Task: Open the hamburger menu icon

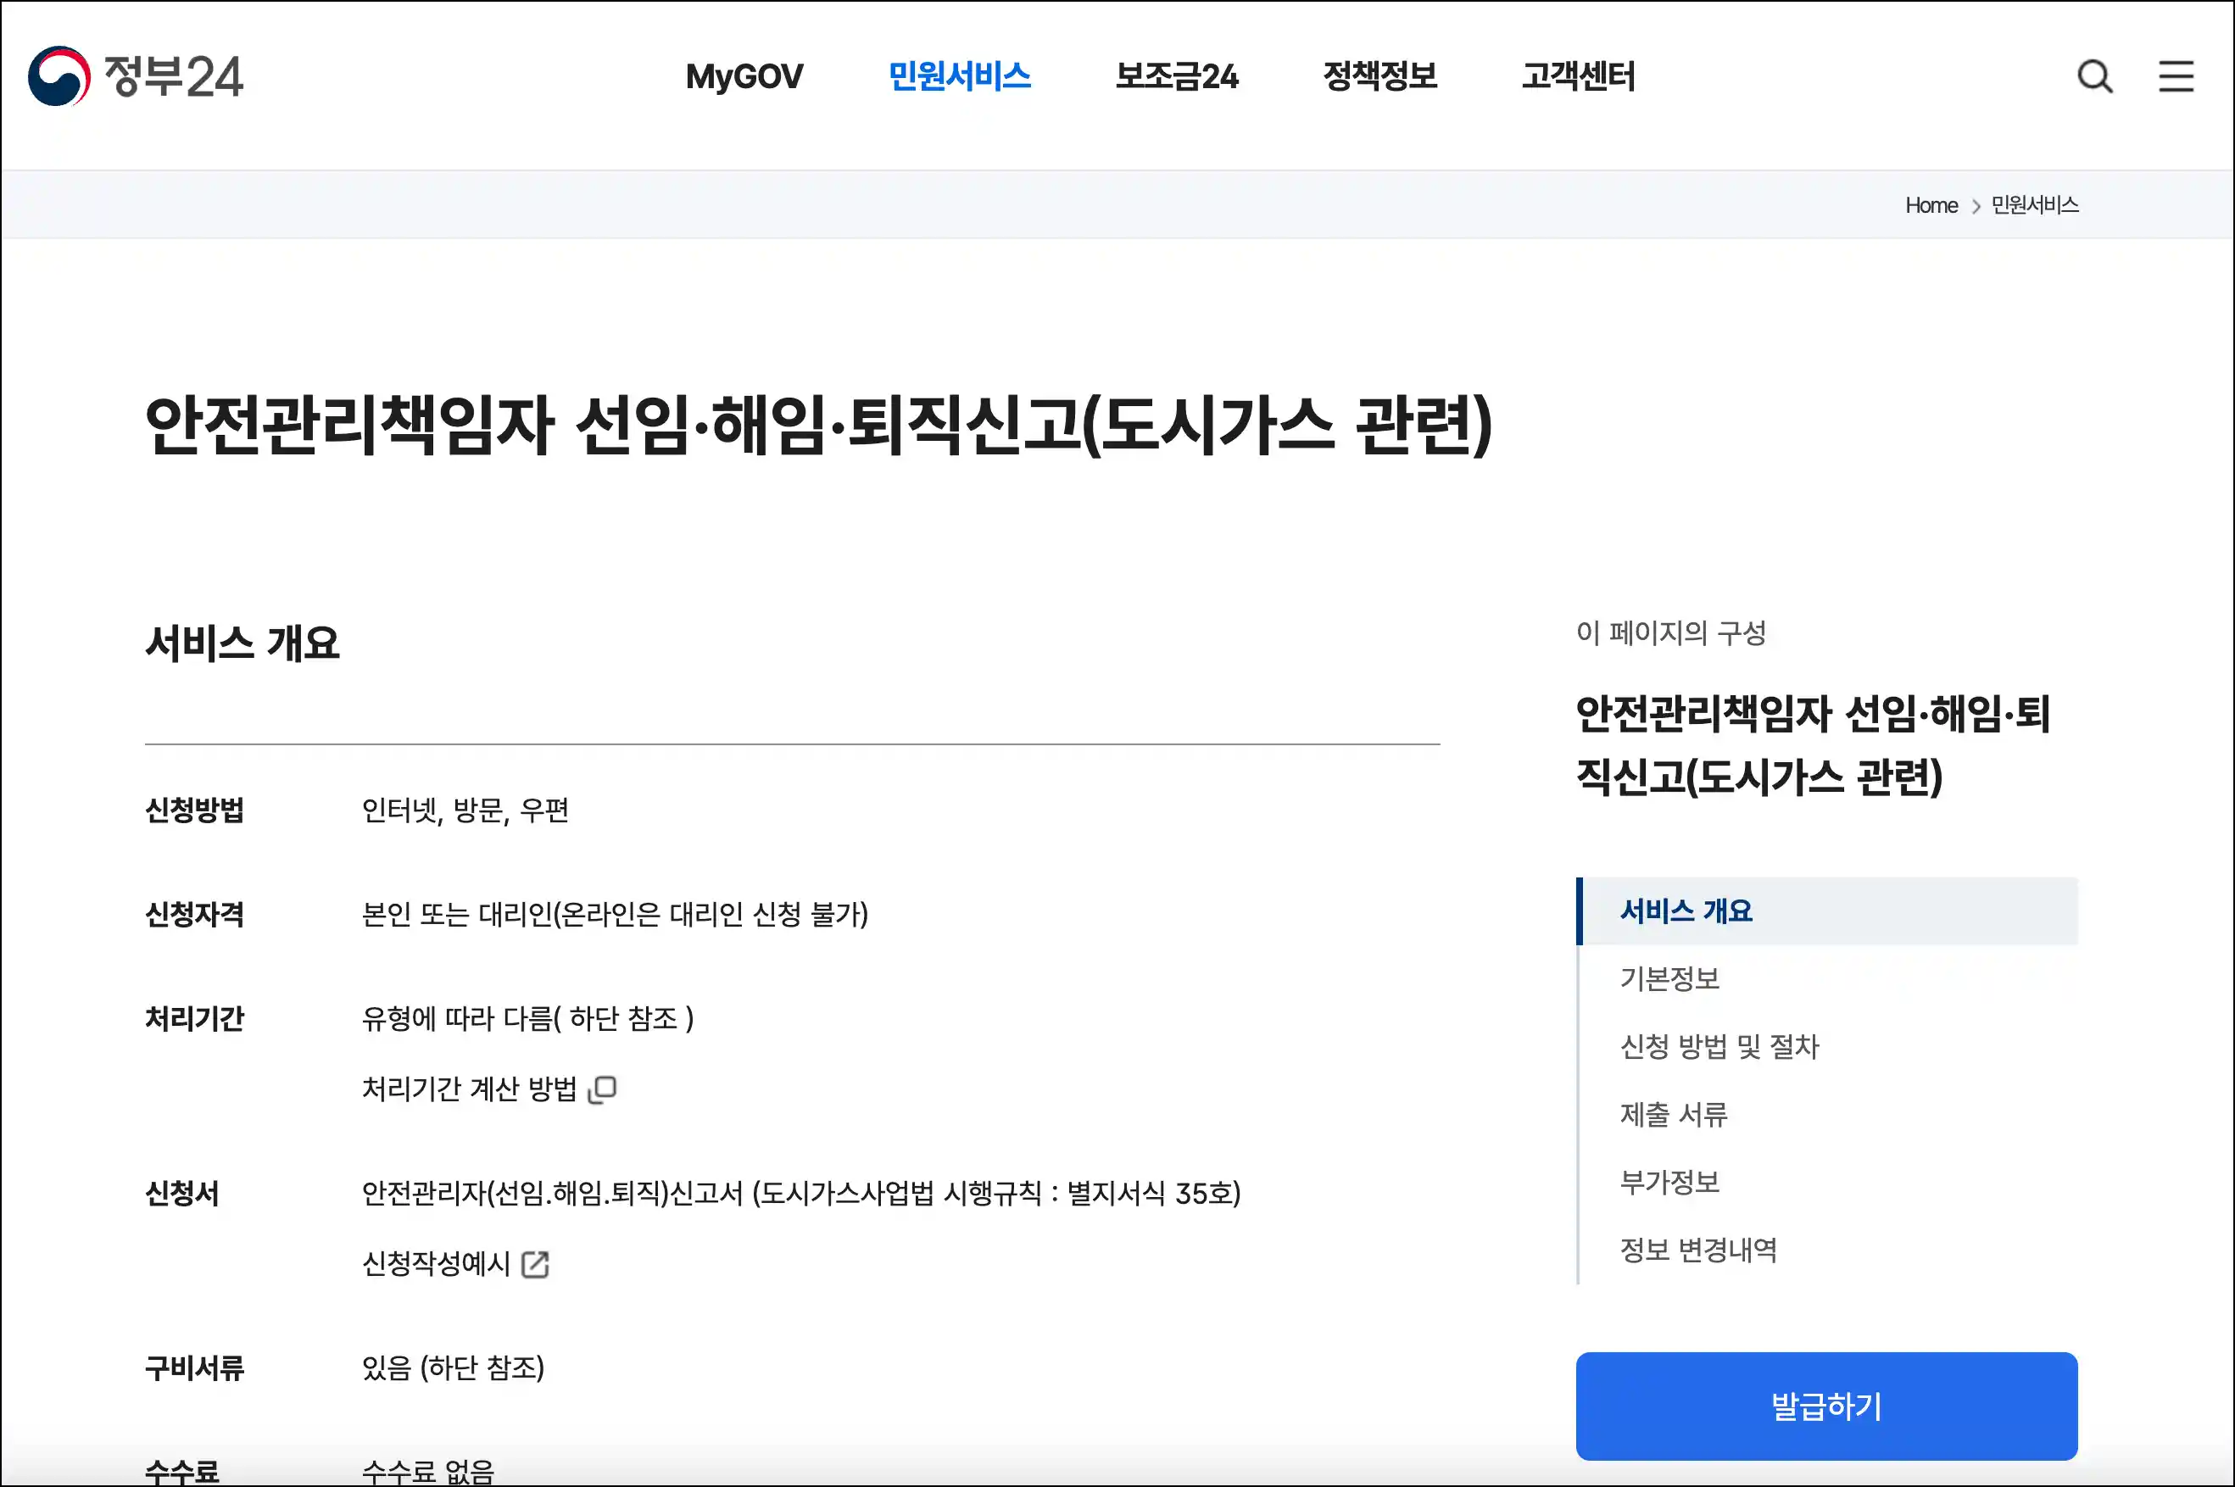Action: pyautogui.click(x=2176, y=75)
